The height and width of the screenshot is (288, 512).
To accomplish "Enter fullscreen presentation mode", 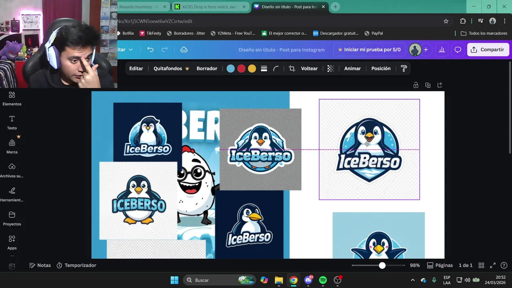I will tap(493, 265).
